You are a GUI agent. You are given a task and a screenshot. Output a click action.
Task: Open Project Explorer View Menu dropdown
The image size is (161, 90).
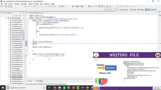coord(23,15)
